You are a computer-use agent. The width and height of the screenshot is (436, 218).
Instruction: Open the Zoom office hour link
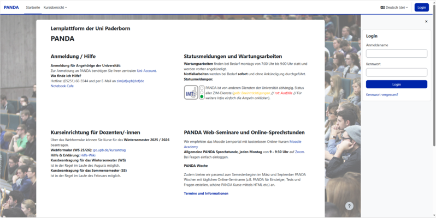click(299, 152)
